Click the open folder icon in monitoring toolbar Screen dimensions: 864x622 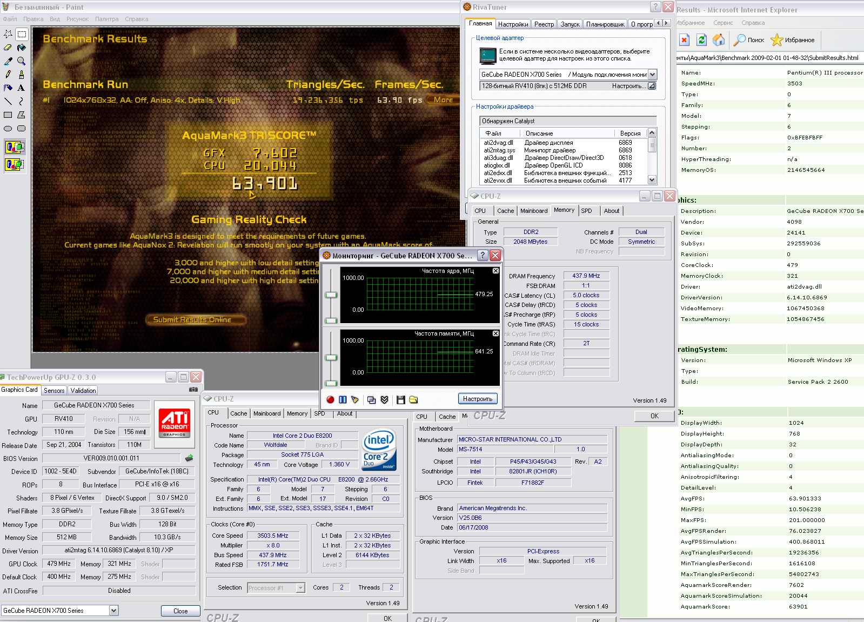(x=413, y=399)
